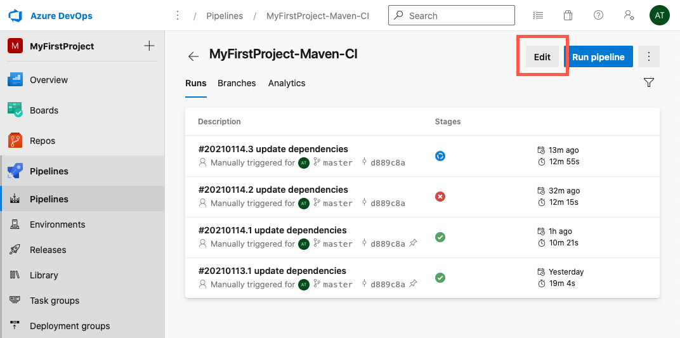
Task: Open run #20210114.1 update dependencies
Action: pyautogui.click(x=272, y=230)
